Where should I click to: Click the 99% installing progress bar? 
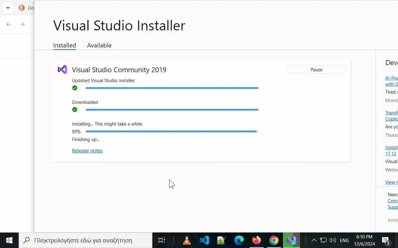[x=172, y=131]
